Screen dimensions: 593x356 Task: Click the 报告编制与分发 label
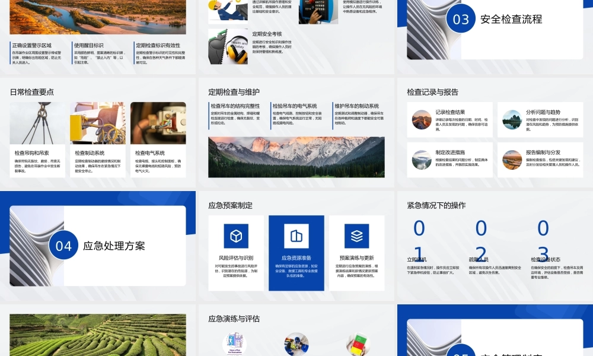(x=543, y=152)
